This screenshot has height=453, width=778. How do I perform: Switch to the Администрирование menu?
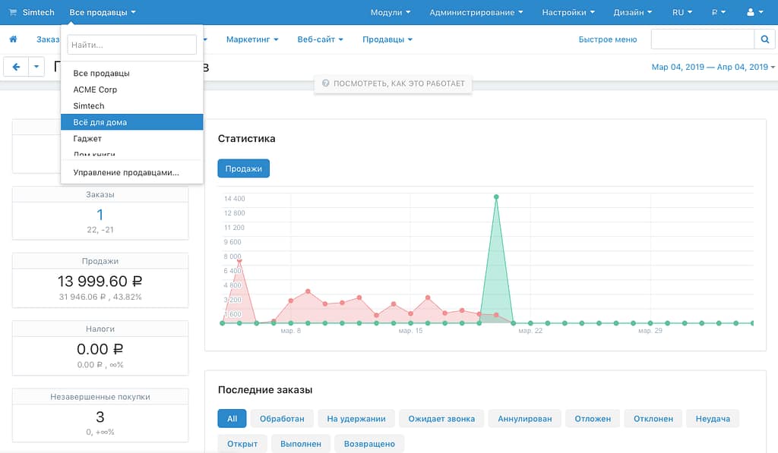coord(476,11)
